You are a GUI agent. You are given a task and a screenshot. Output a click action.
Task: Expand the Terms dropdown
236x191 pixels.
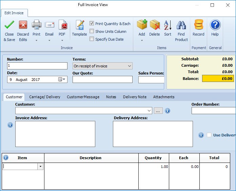(129, 66)
